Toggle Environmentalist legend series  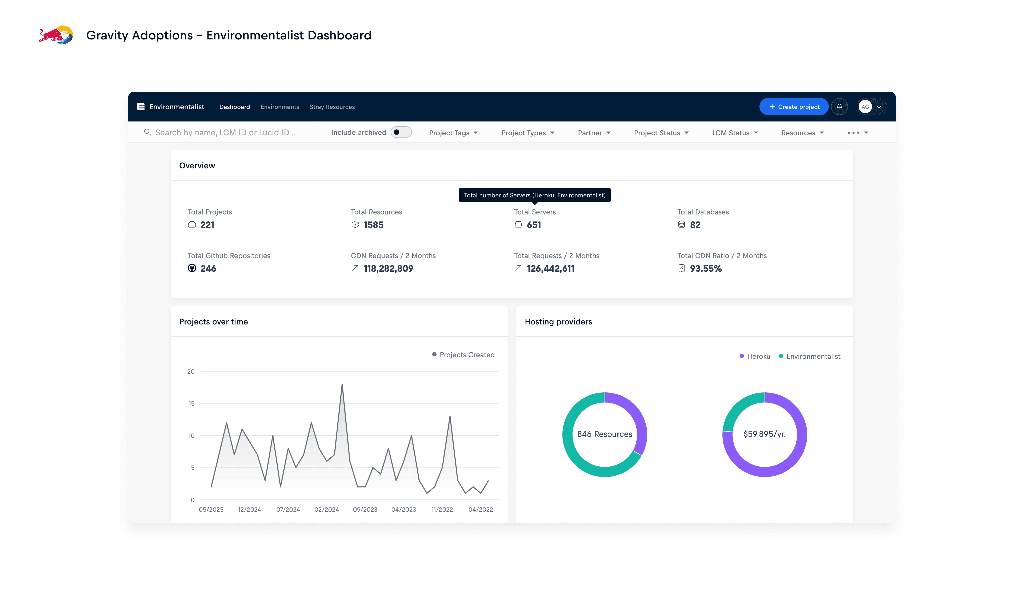[809, 356]
